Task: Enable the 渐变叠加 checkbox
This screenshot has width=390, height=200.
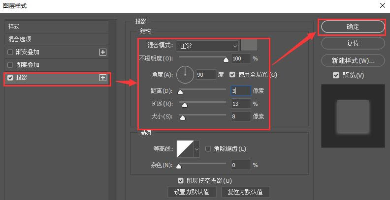Action: (x=10, y=52)
